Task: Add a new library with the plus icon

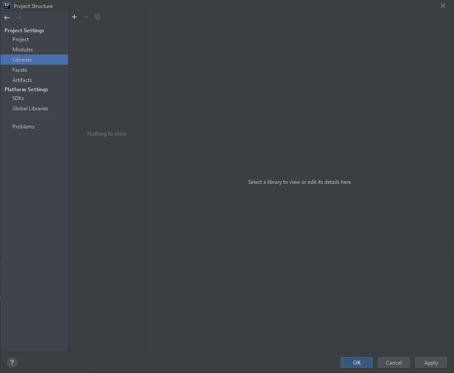Action: point(74,17)
